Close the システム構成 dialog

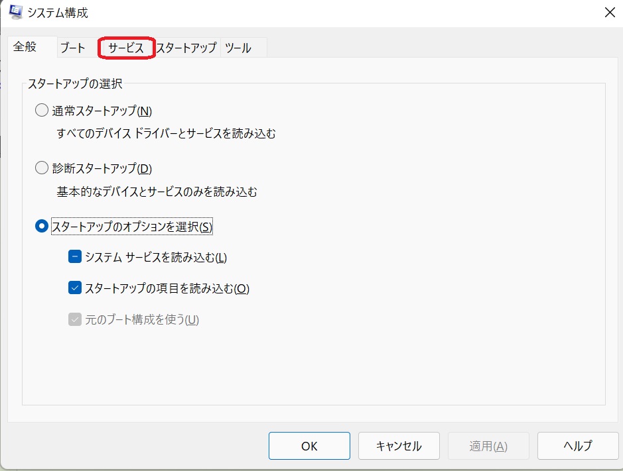click(610, 13)
